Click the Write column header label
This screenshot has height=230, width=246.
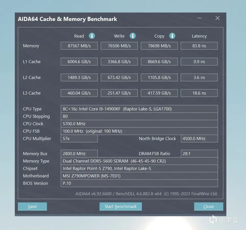pyautogui.click(x=119, y=36)
